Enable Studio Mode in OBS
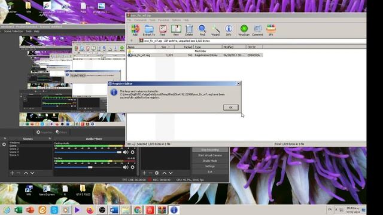This screenshot has height=215, width=383. coord(210,161)
